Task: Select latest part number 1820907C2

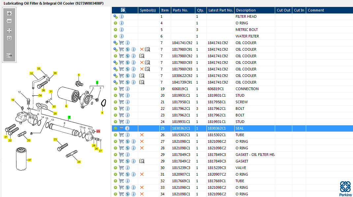Action: click(216, 174)
